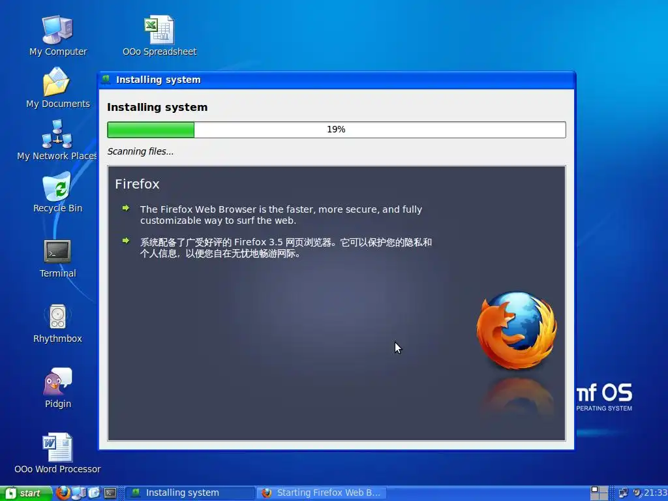Click the workspace switcher in taskbar

[x=599, y=493]
